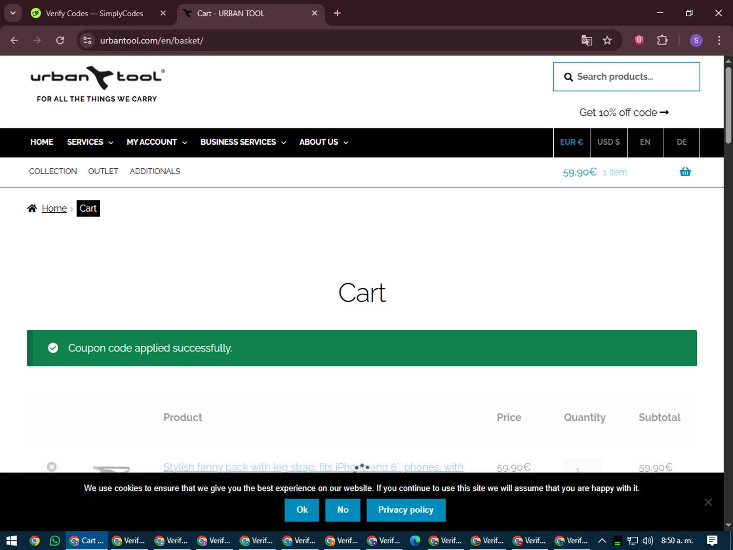
Task: Open the COLLECTION category
Action: (53, 172)
